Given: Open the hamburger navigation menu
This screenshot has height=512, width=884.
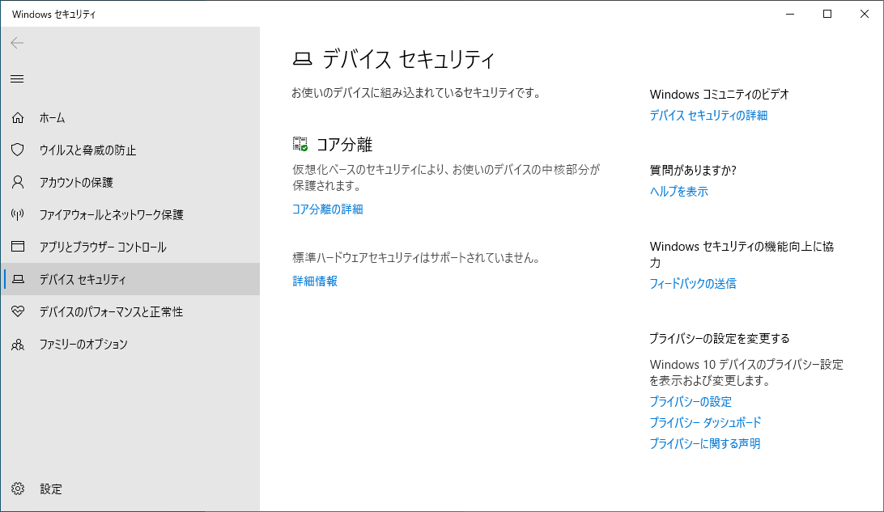Looking at the screenshot, I should click(x=18, y=78).
